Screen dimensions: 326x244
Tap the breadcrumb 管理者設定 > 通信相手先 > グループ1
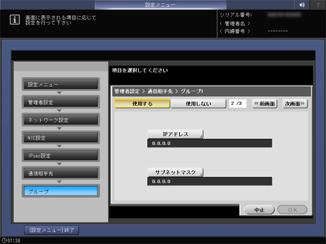(x=159, y=91)
